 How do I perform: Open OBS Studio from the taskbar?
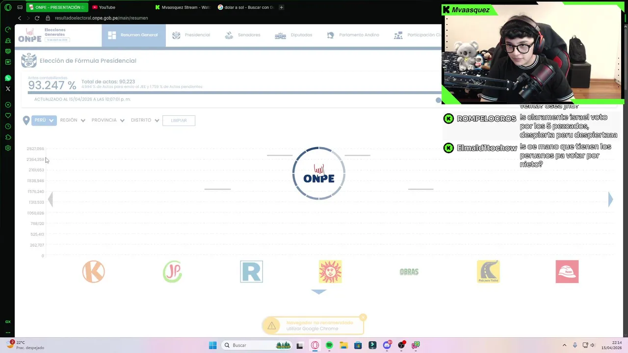pos(401,345)
